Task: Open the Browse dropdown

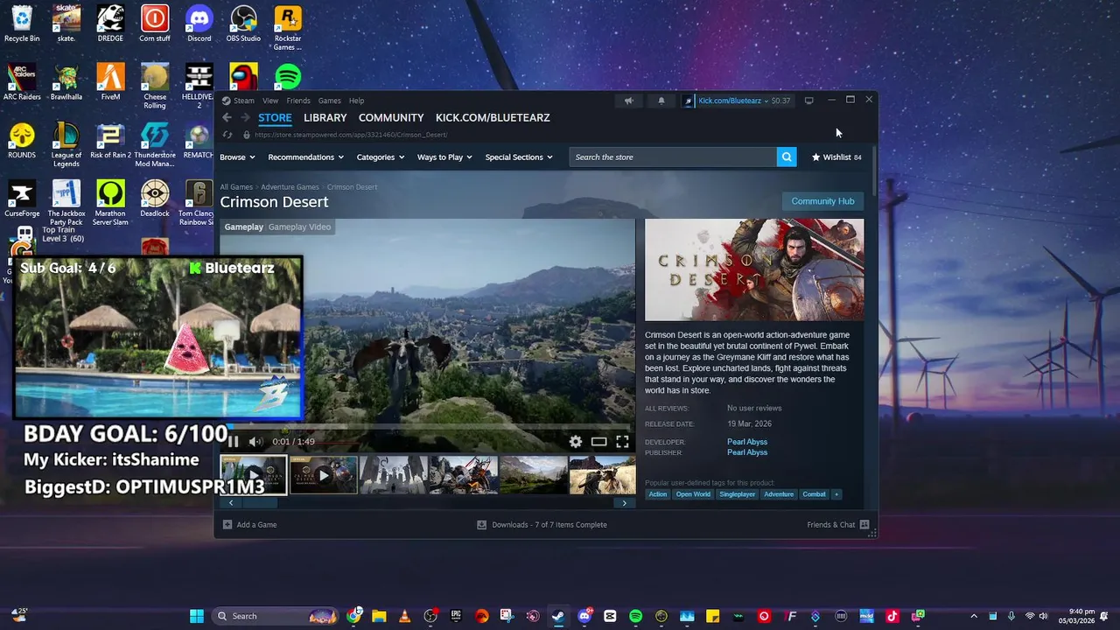Action: 237,157
